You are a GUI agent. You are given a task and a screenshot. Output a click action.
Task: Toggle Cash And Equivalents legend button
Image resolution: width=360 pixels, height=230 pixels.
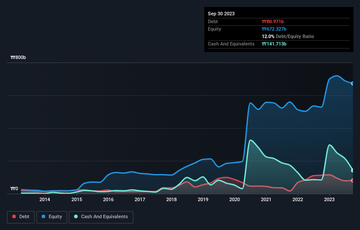(101, 217)
